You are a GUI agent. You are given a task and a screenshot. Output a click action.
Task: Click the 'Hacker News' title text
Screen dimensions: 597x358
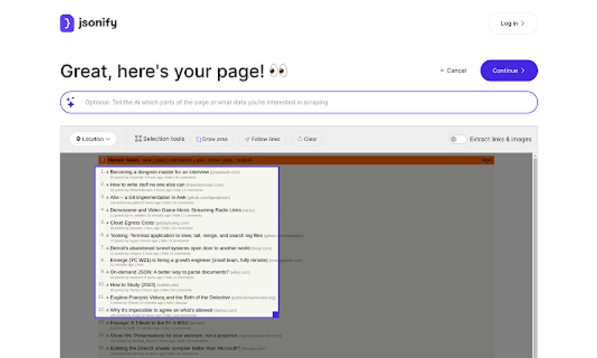(124, 160)
